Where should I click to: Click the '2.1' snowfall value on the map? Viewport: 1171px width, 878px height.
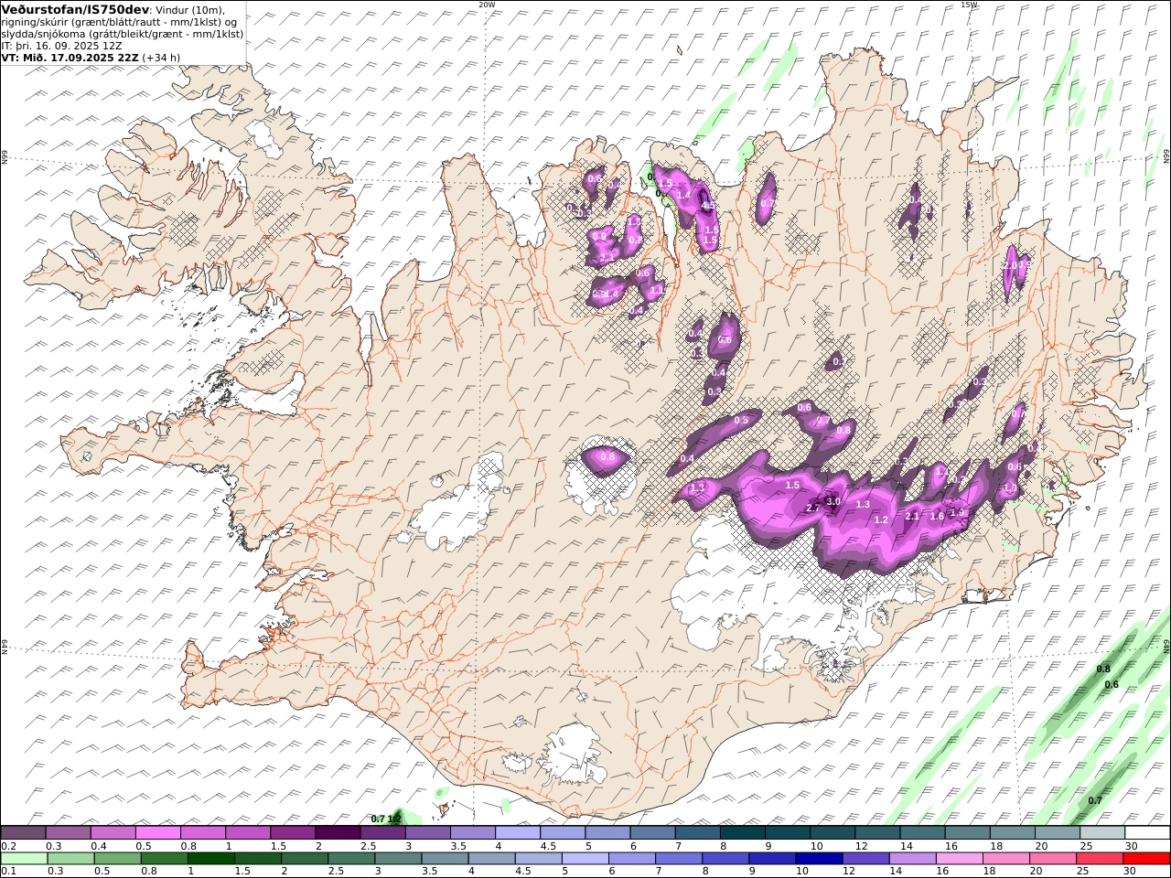(911, 516)
